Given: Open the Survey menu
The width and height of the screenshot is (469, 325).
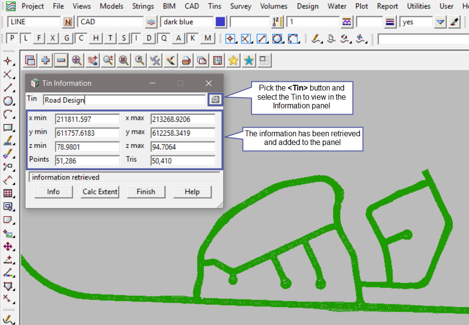Looking at the screenshot, I should [241, 6].
